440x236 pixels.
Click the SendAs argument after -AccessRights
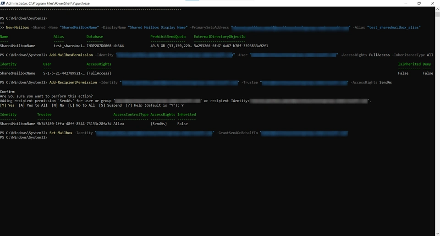[x=385, y=82]
